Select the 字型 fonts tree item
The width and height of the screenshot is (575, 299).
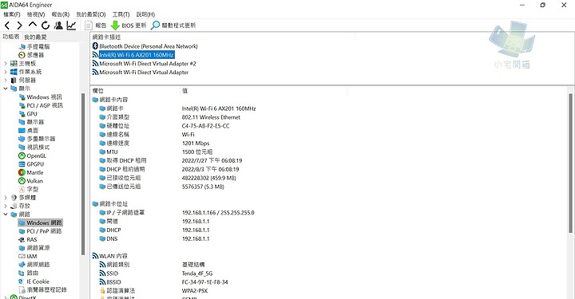click(x=29, y=189)
